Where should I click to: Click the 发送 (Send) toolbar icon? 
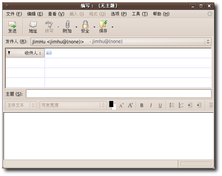(x=12, y=27)
